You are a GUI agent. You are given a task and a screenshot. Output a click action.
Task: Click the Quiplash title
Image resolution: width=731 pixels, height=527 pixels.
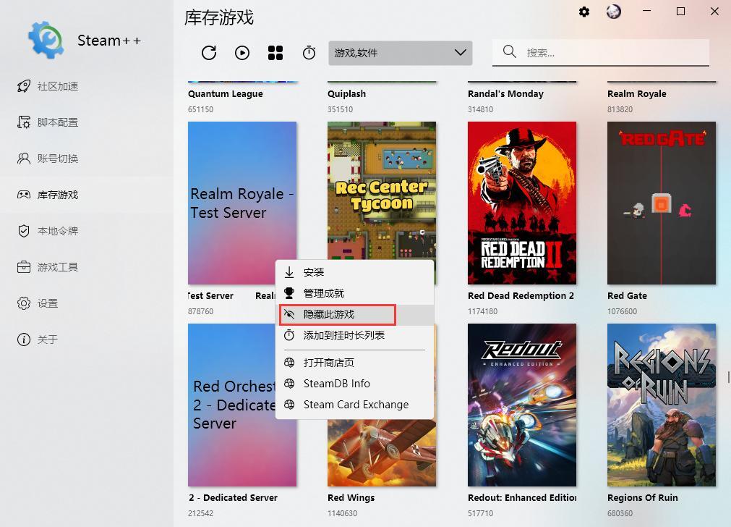coord(346,94)
